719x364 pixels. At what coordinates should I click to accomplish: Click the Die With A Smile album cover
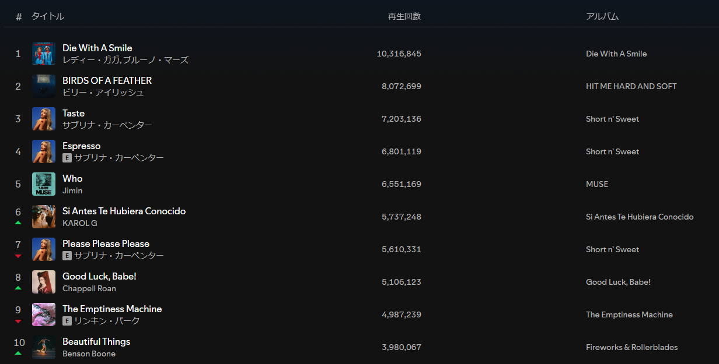coord(44,54)
